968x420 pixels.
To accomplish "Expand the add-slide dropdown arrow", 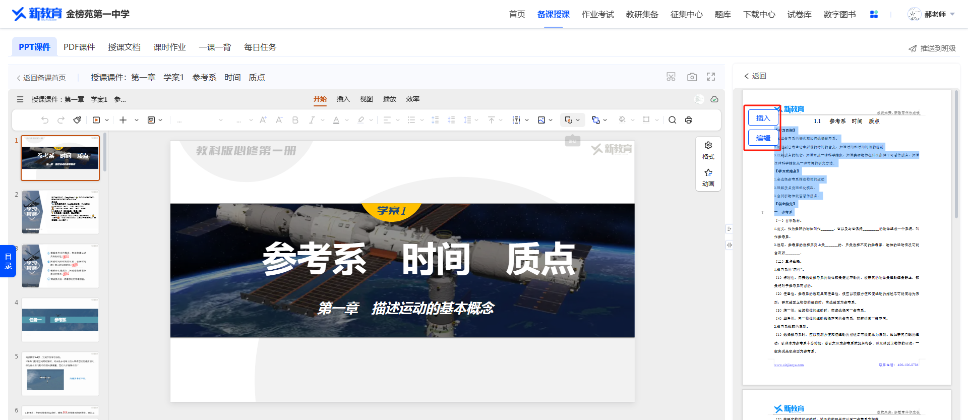I will click(137, 120).
